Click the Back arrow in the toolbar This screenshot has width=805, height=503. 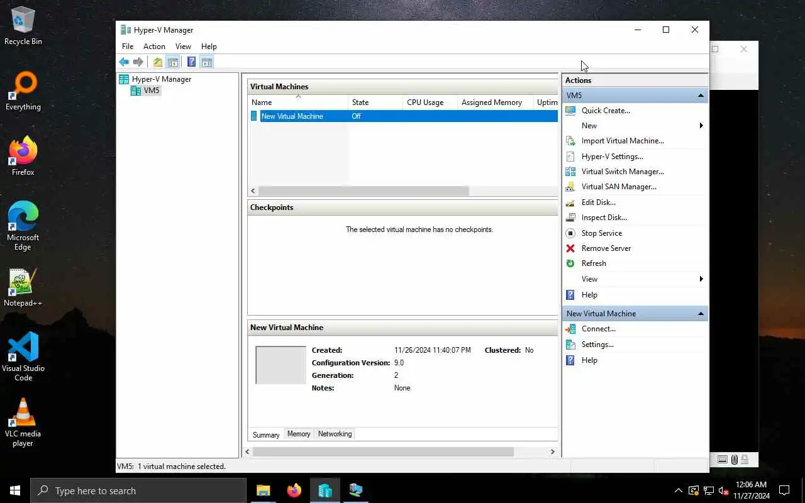124,62
